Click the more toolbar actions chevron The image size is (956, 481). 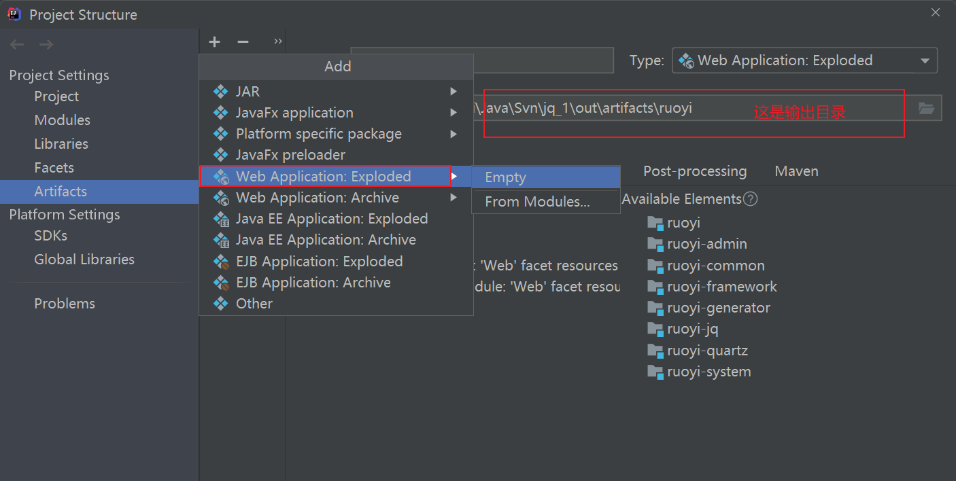tap(277, 41)
